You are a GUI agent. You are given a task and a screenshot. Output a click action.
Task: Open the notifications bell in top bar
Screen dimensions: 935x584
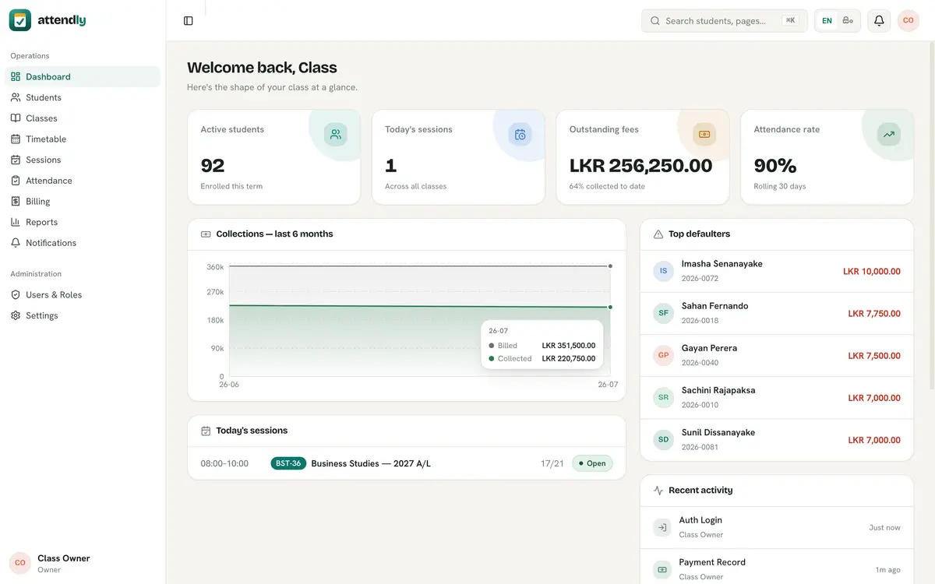click(879, 21)
